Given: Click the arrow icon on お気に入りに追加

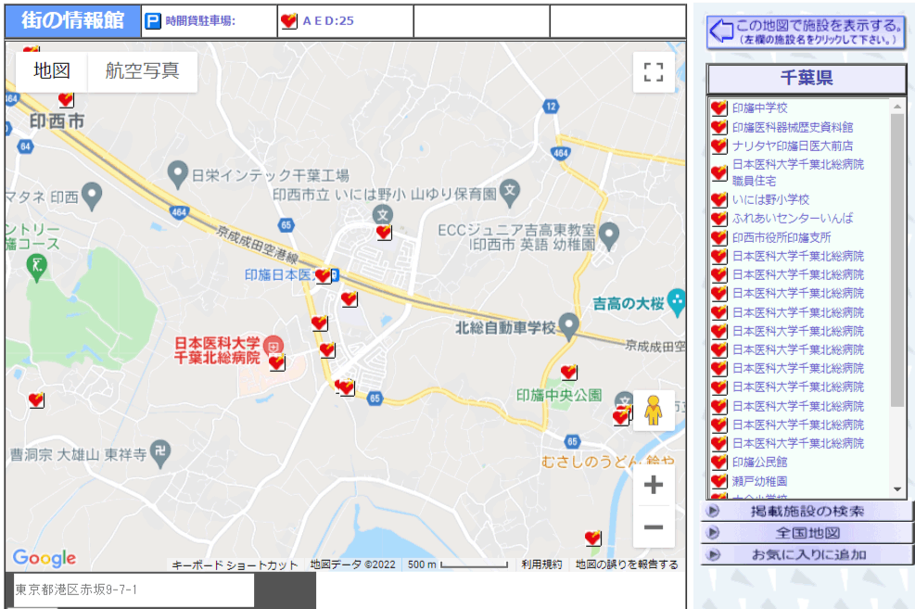Looking at the screenshot, I should [713, 554].
